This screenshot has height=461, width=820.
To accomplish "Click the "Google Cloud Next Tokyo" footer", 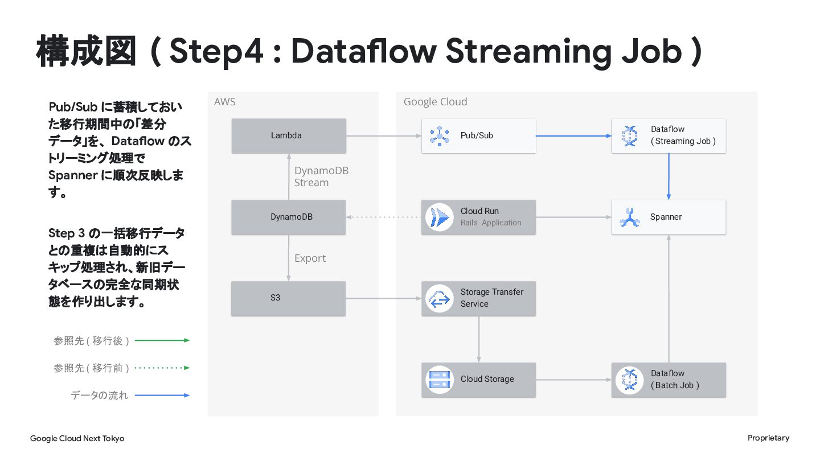I will [77, 438].
